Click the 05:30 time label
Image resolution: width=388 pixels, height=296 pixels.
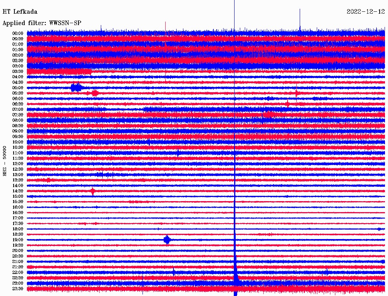18,93
